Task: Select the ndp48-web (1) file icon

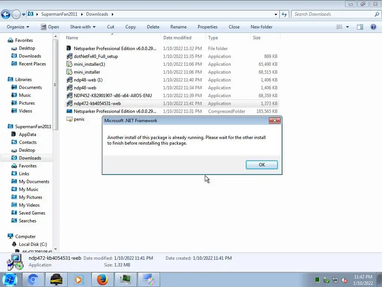Action: click(x=69, y=80)
